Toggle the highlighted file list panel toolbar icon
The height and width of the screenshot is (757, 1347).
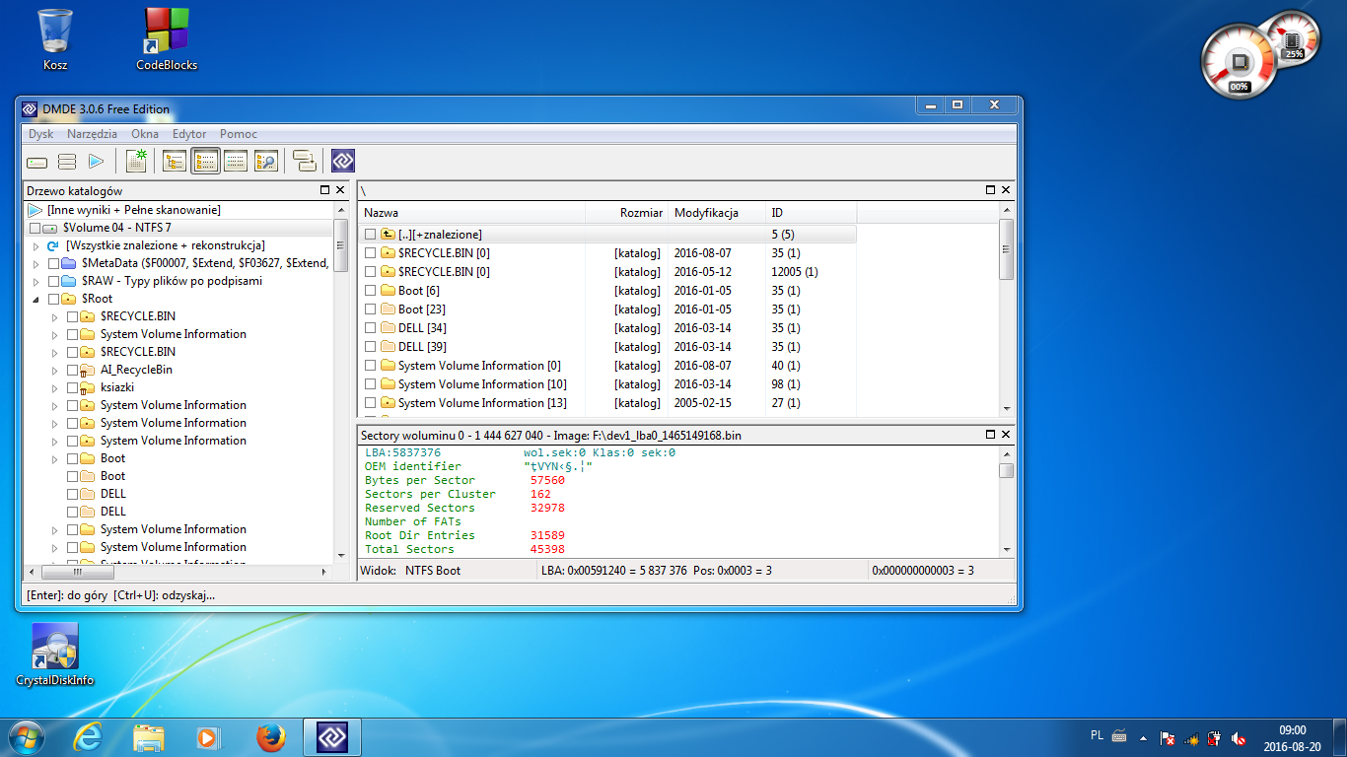tap(205, 162)
